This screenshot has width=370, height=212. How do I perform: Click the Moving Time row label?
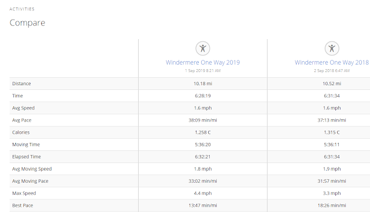26,145
